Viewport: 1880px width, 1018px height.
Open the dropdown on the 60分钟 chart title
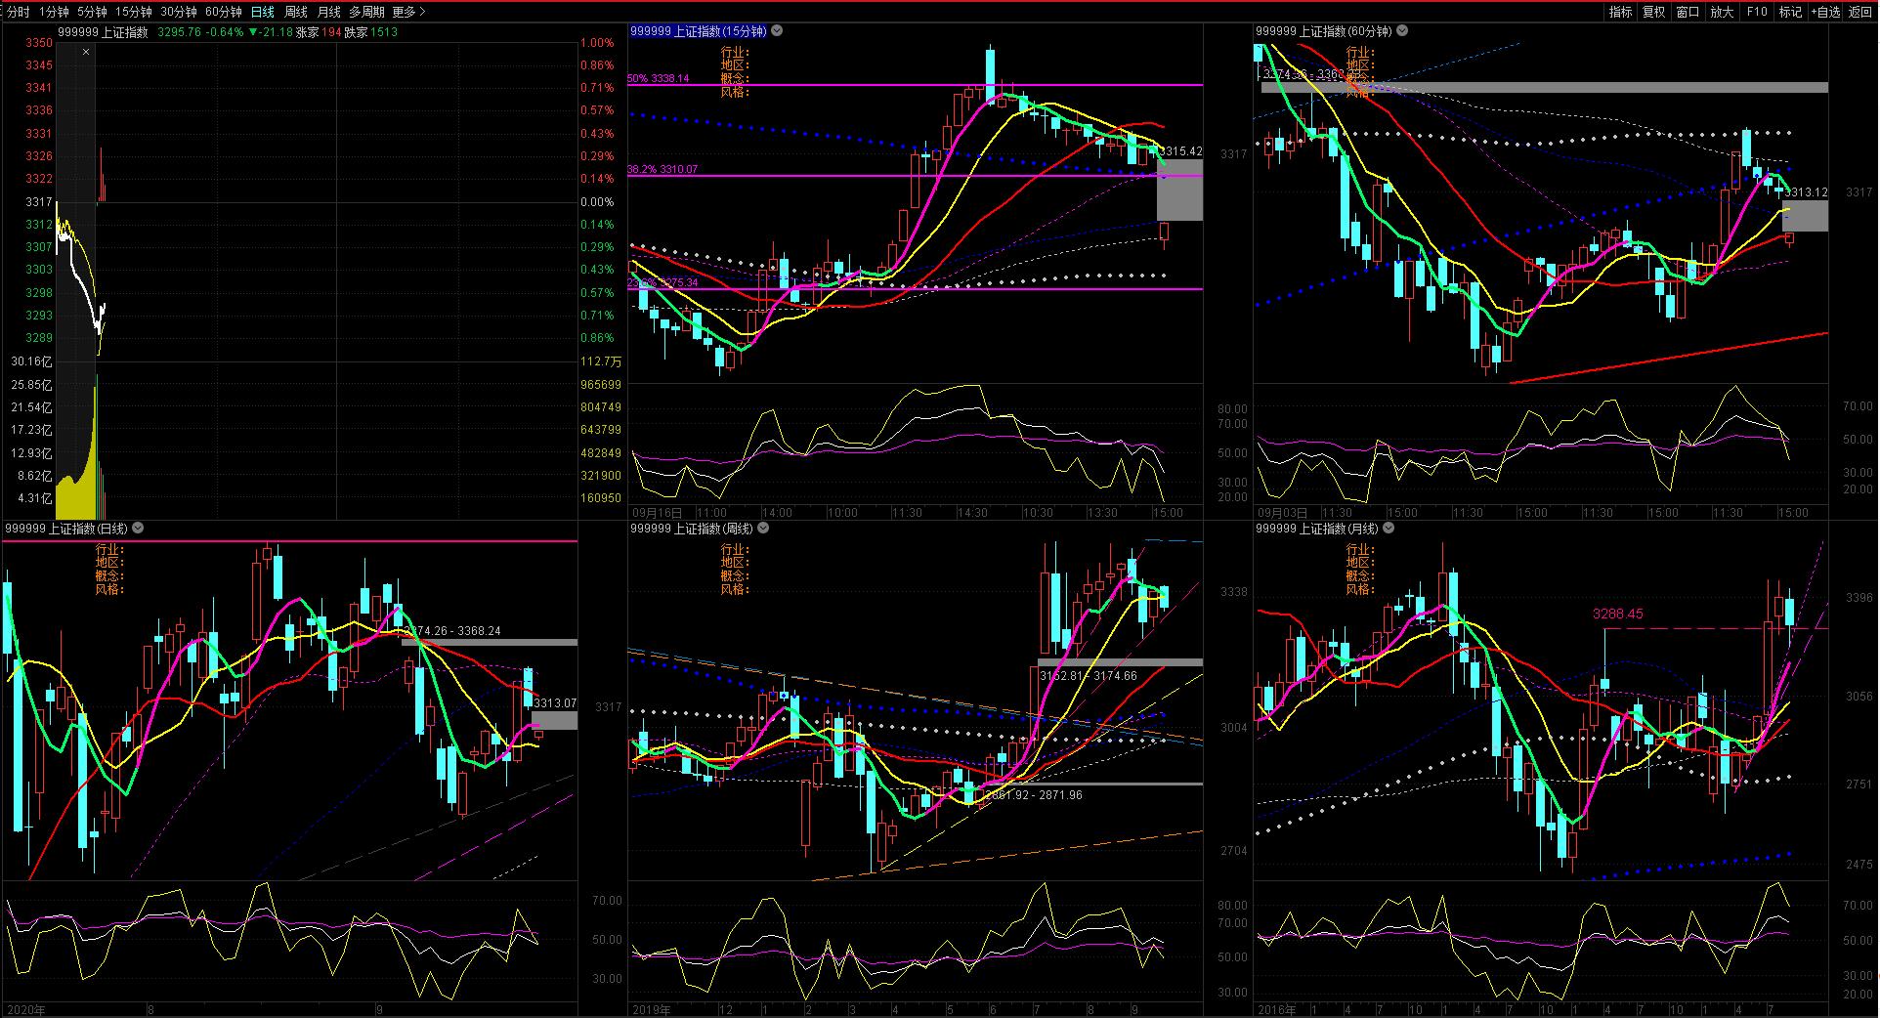coord(1402,31)
